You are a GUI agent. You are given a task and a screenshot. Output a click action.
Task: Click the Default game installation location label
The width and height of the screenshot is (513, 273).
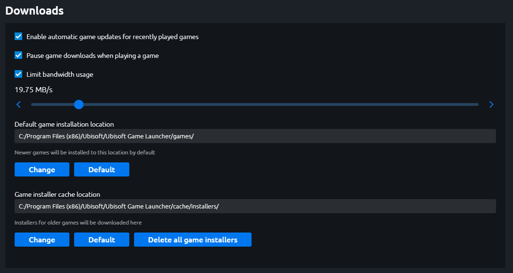[x=64, y=124]
